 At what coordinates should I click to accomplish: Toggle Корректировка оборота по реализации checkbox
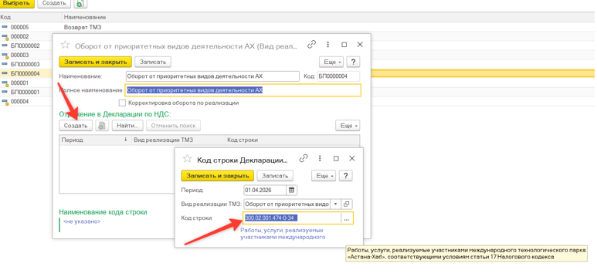coord(122,103)
